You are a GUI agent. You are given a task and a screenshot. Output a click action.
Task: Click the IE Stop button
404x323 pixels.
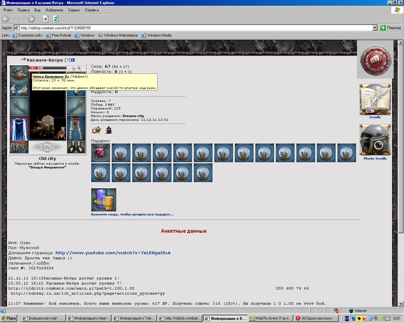point(45,19)
